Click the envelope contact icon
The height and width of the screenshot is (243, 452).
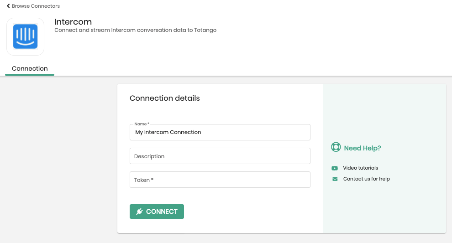(335, 179)
